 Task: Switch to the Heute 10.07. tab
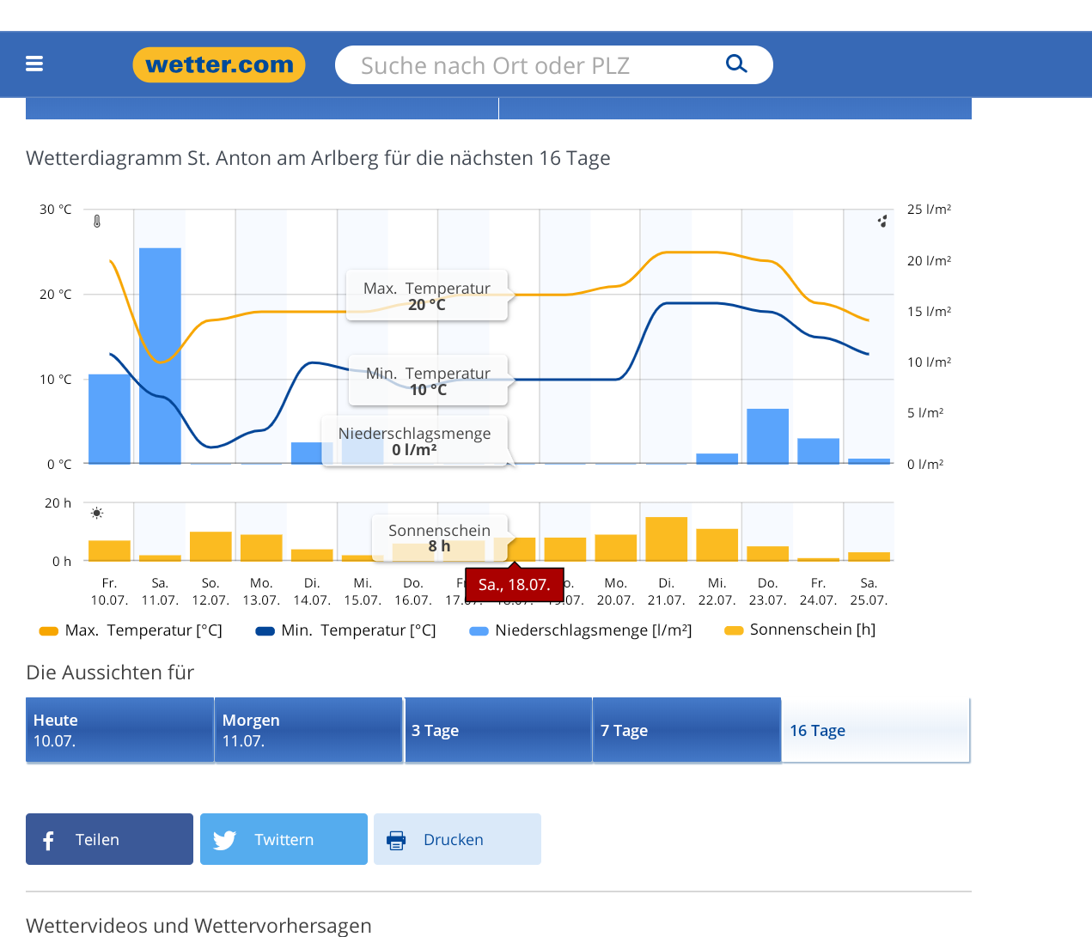click(x=119, y=730)
